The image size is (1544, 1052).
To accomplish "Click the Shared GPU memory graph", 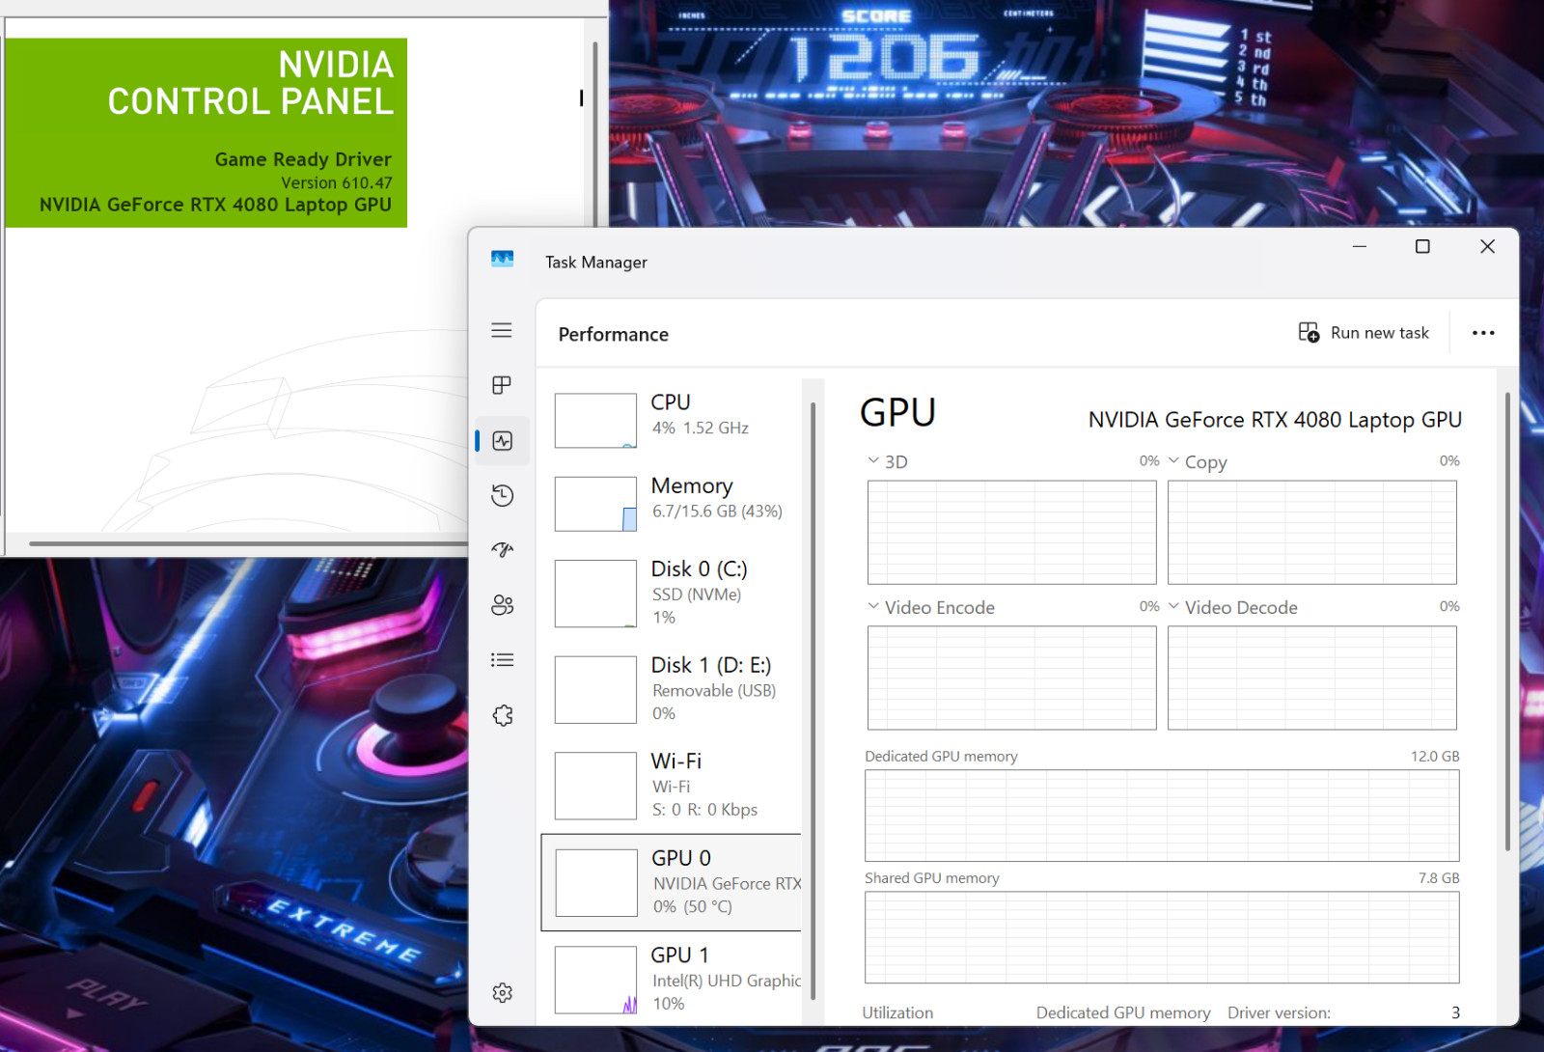I will tap(1162, 937).
